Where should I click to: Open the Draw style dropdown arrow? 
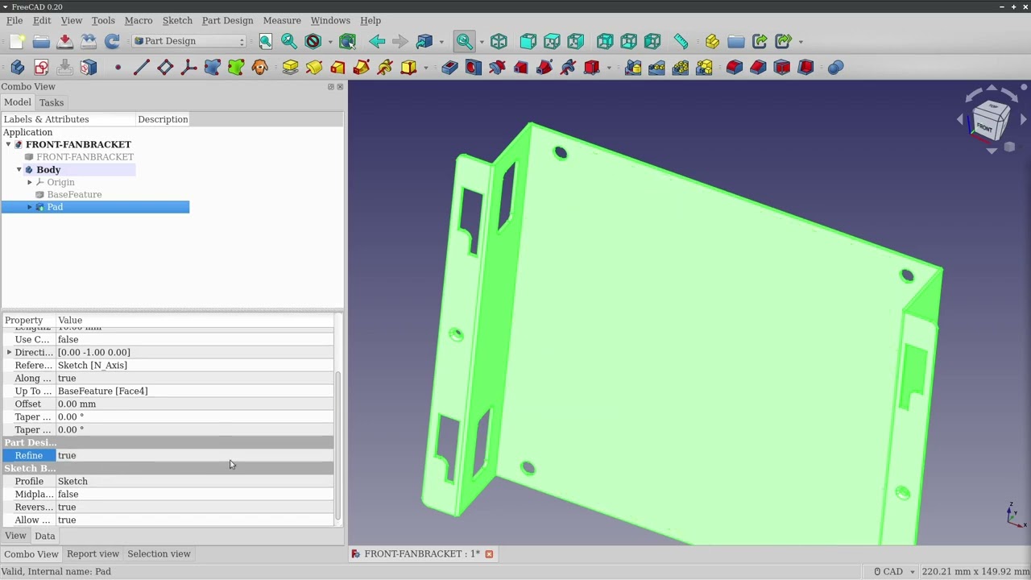pyautogui.click(x=329, y=42)
